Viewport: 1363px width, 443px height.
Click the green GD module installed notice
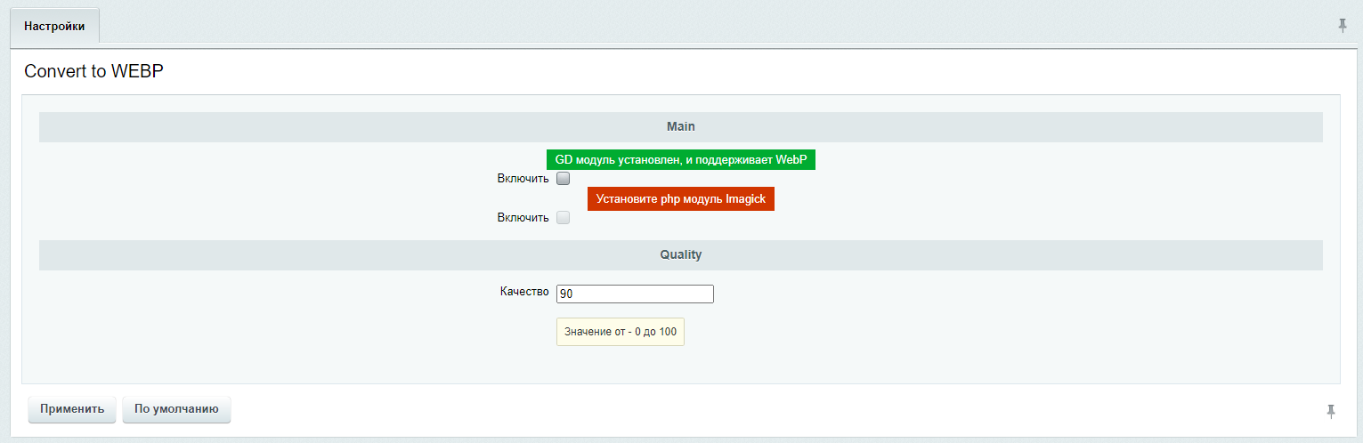pyautogui.click(x=681, y=159)
